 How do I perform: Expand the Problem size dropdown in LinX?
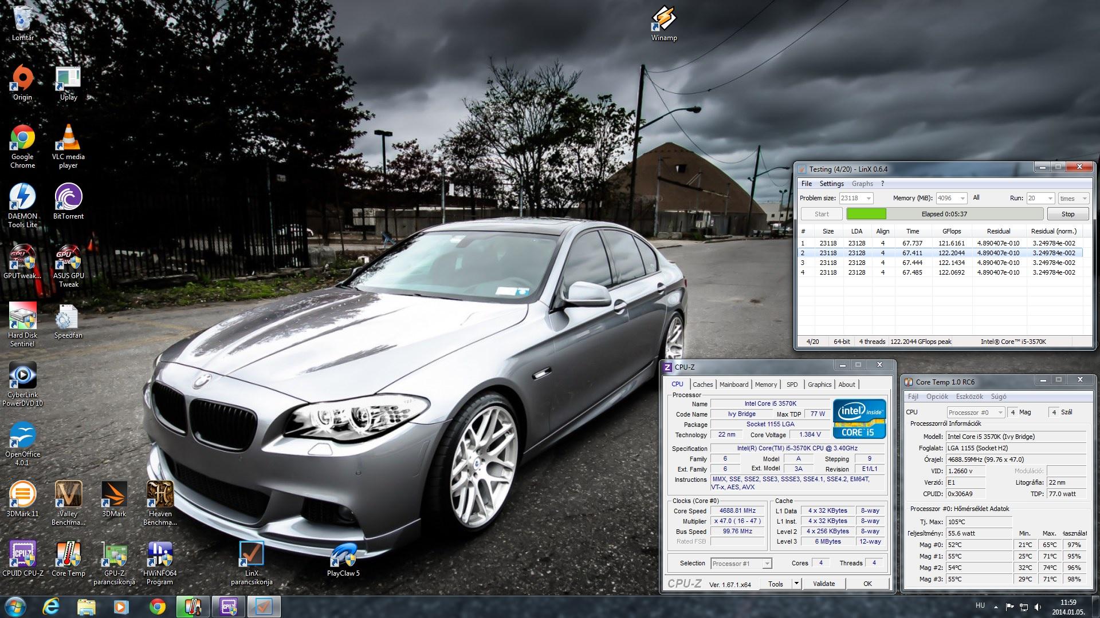click(x=869, y=199)
